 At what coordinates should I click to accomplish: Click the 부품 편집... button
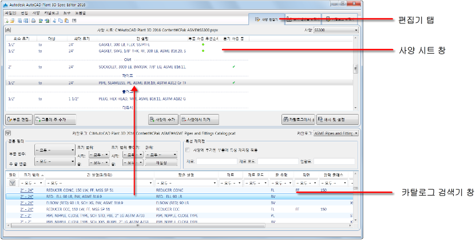tap(19, 120)
